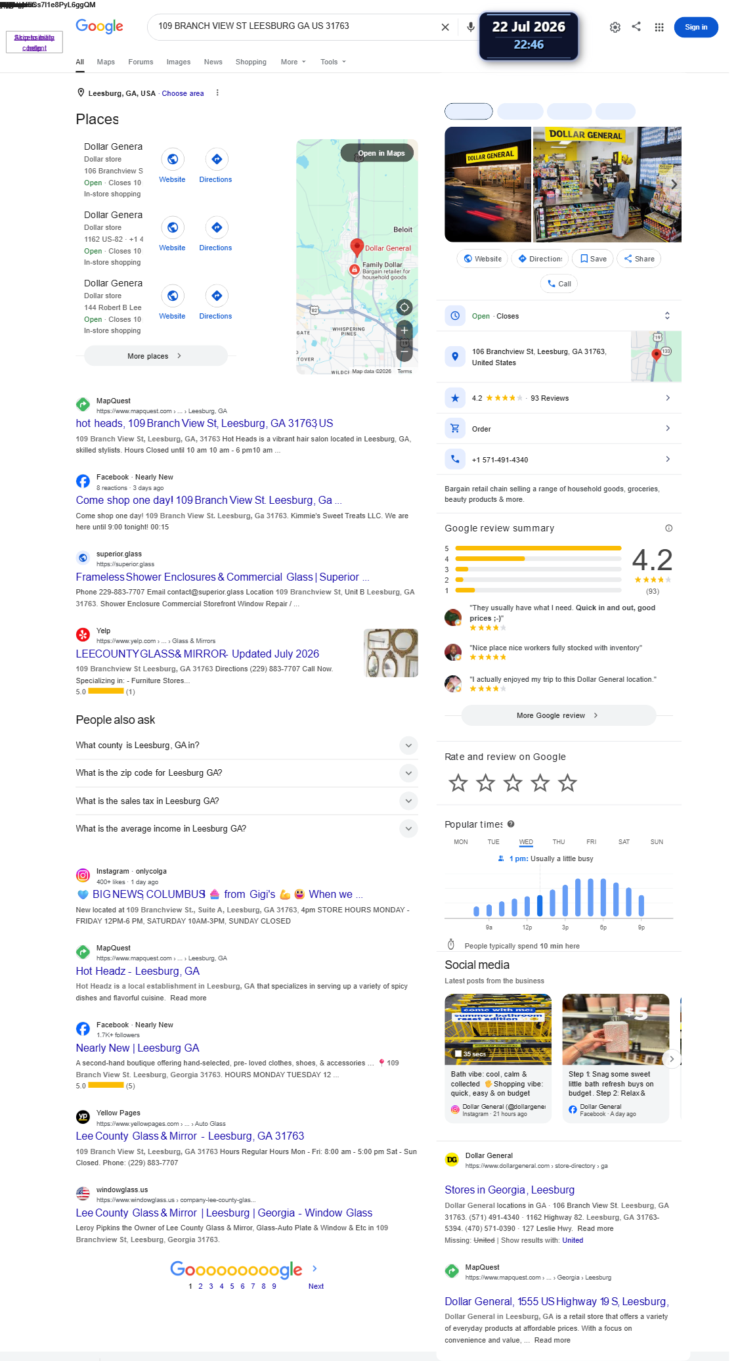Click the Choose area link

[183, 93]
